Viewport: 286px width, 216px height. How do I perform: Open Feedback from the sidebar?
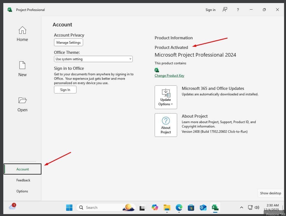pos(23,180)
